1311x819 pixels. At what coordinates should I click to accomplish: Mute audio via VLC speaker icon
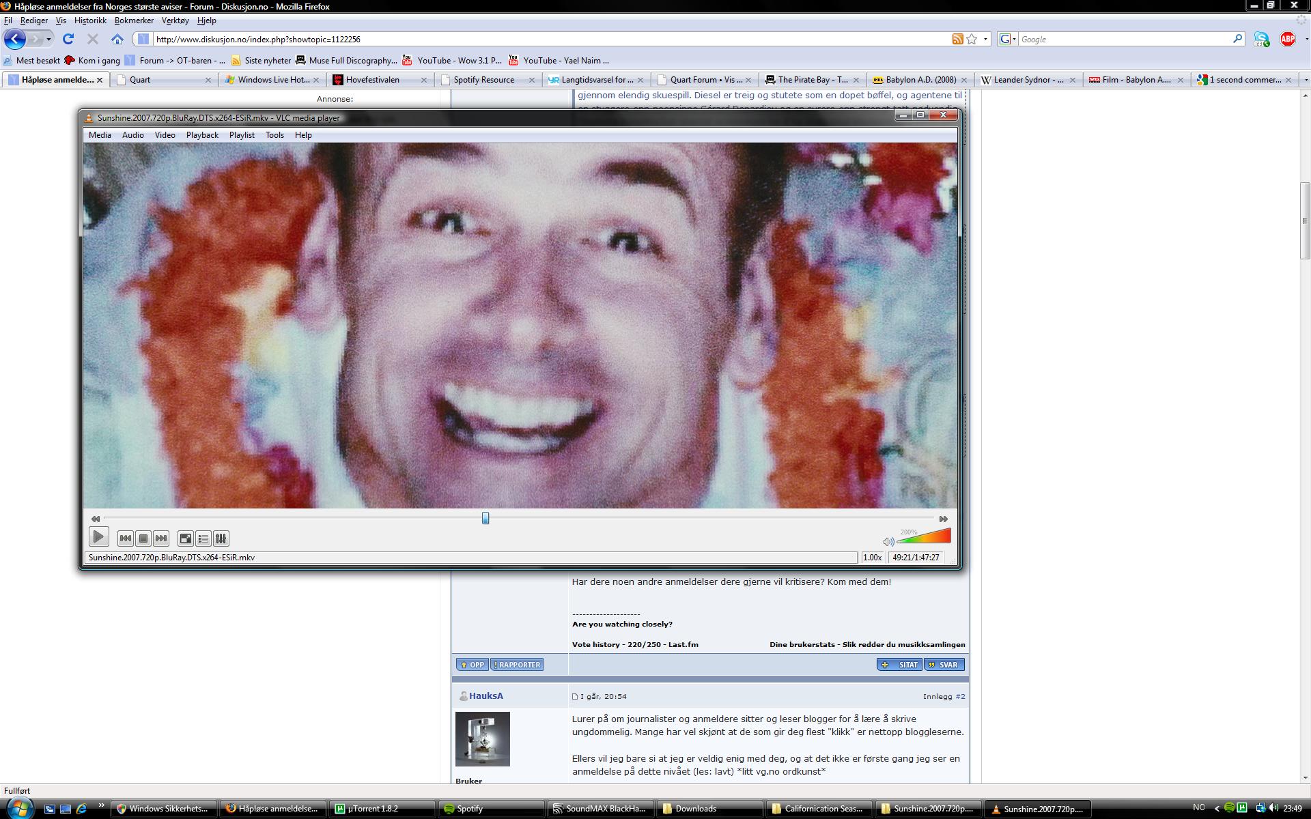(x=888, y=541)
